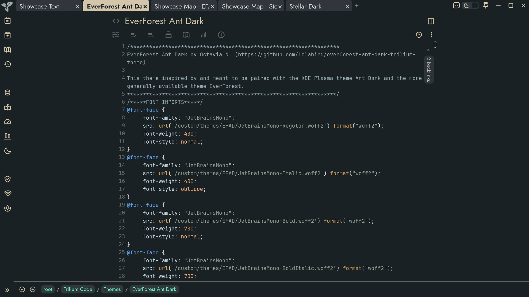Click line number 13 in gutter
Image resolution: width=529 pixels, height=297 pixels.
point(122,157)
